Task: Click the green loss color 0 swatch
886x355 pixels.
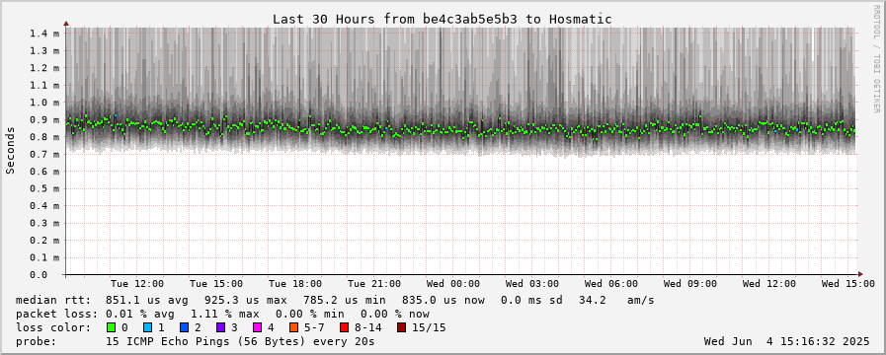Action: tap(111, 327)
